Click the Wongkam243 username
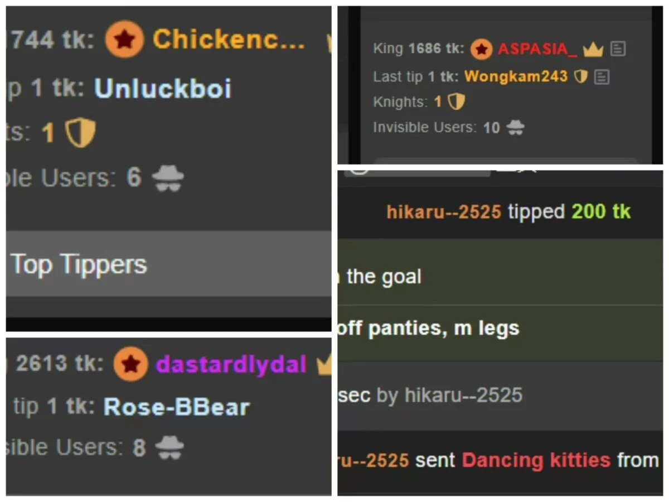The width and height of the screenshot is (669, 502). (x=516, y=76)
